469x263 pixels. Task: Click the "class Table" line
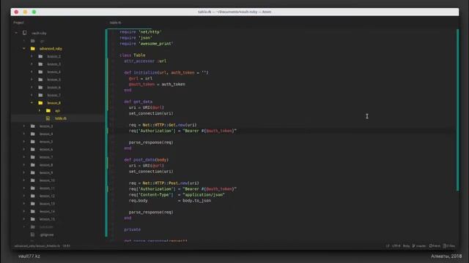(x=133, y=56)
